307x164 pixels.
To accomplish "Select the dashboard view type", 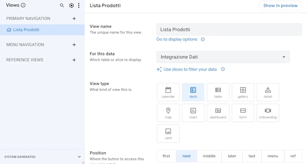I will tap(218, 113).
